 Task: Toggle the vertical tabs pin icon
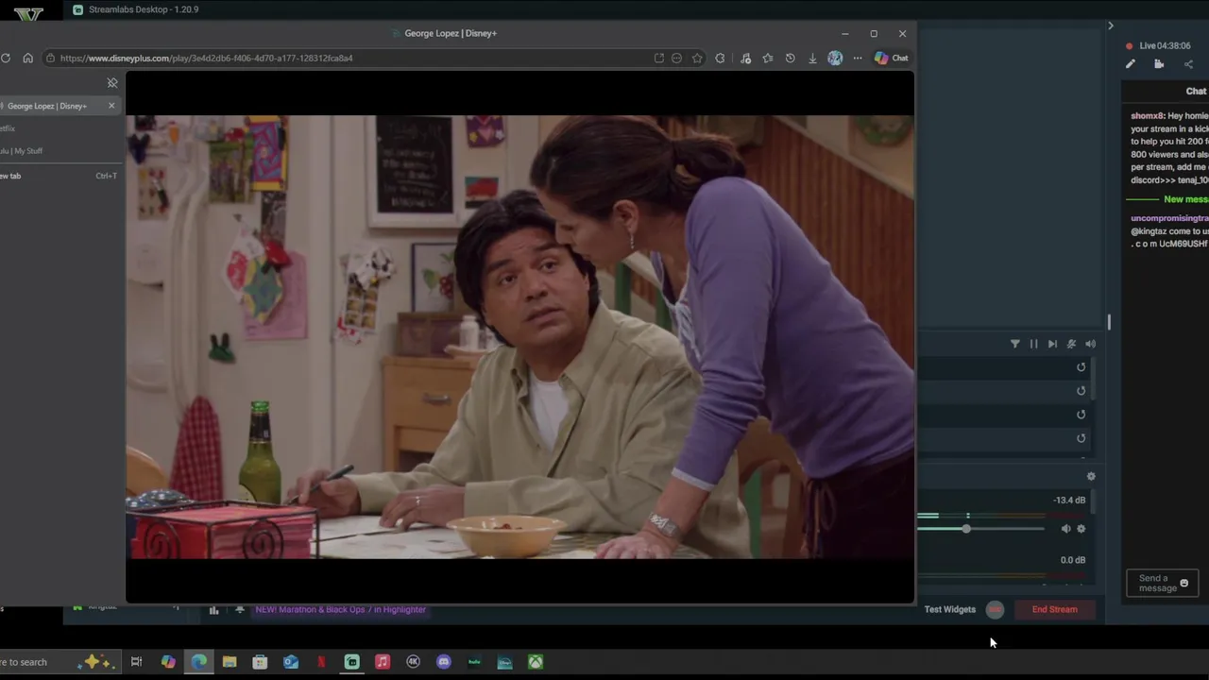pyautogui.click(x=112, y=83)
